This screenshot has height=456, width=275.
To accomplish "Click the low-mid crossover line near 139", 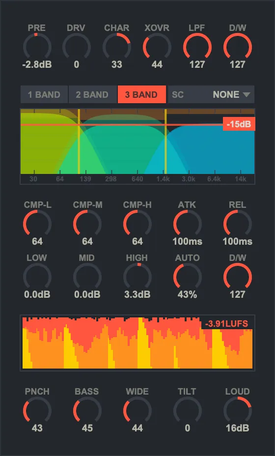I will [x=79, y=142].
